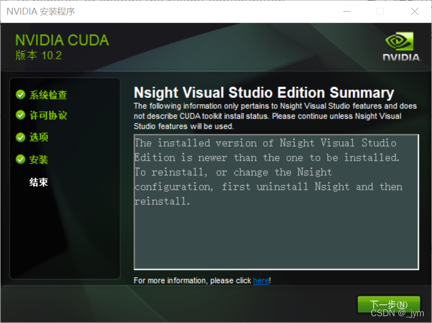
Task: Minimize the NVIDIA installer window
Action: (x=347, y=11)
